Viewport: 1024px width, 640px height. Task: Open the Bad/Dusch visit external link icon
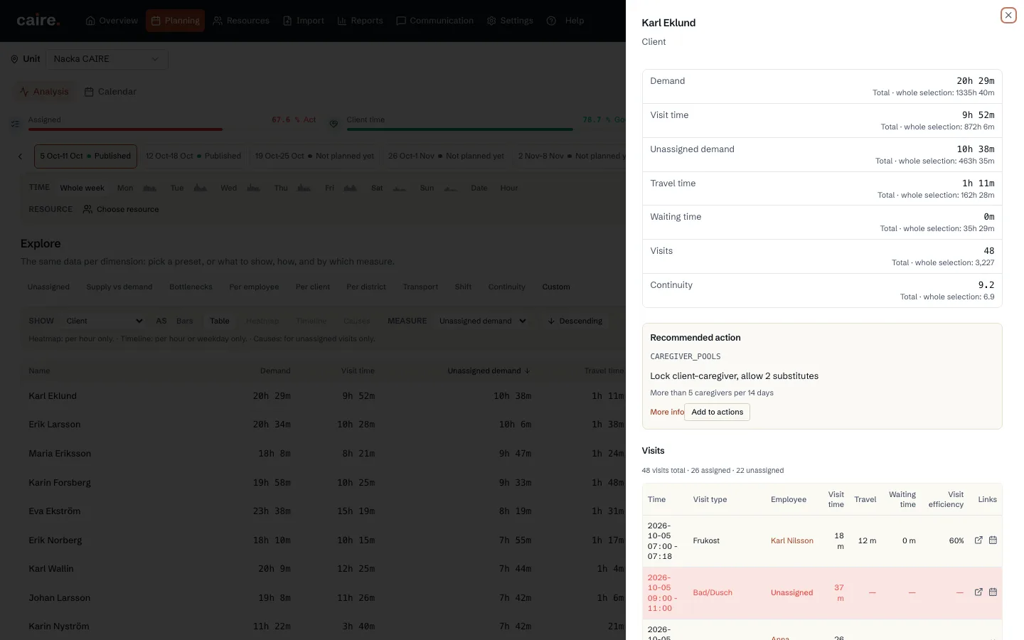pyautogui.click(x=978, y=592)
